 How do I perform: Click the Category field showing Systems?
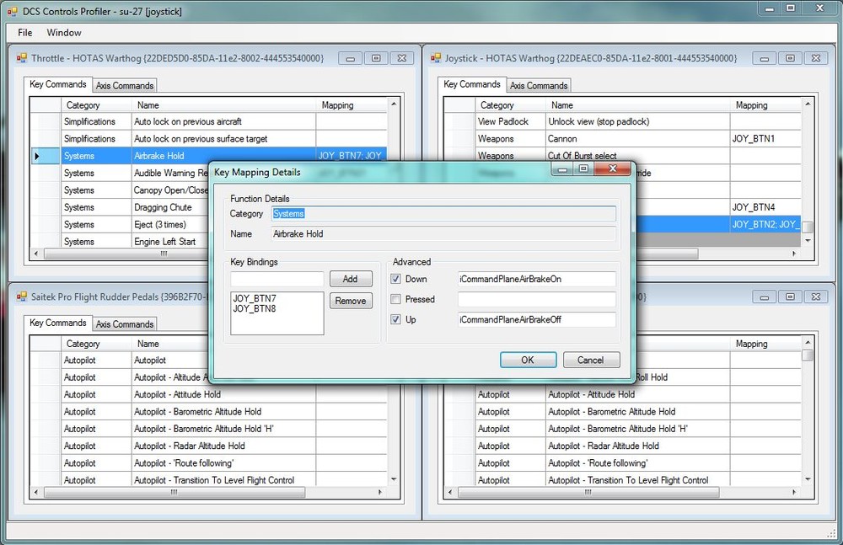[x=443, y=213]
